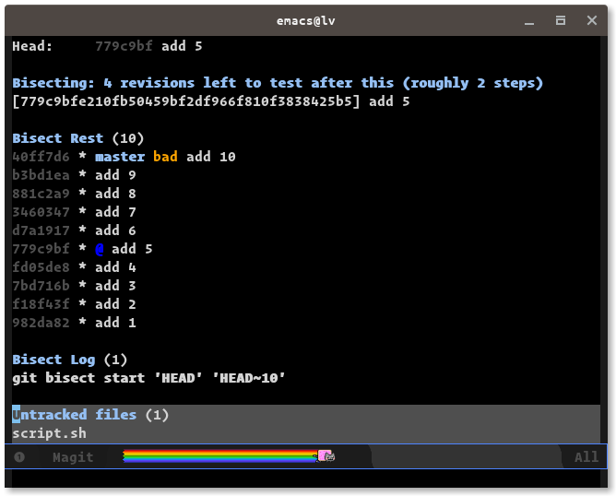Click the add 10 commit message
Screen dimensions: 616x496
click(211, 157)
